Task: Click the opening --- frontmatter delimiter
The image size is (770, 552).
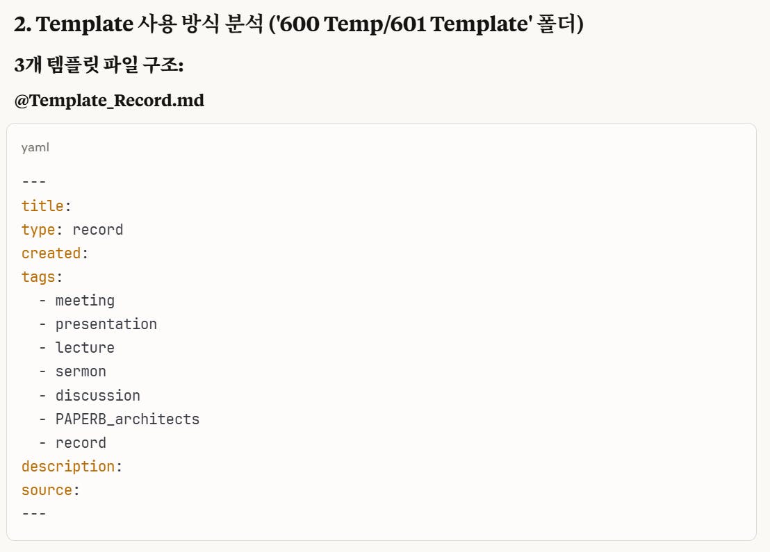Action: 34,181
